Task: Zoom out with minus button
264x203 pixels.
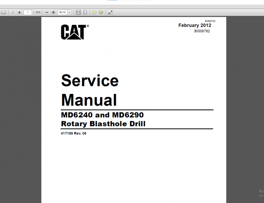Action: coord(47,12)
